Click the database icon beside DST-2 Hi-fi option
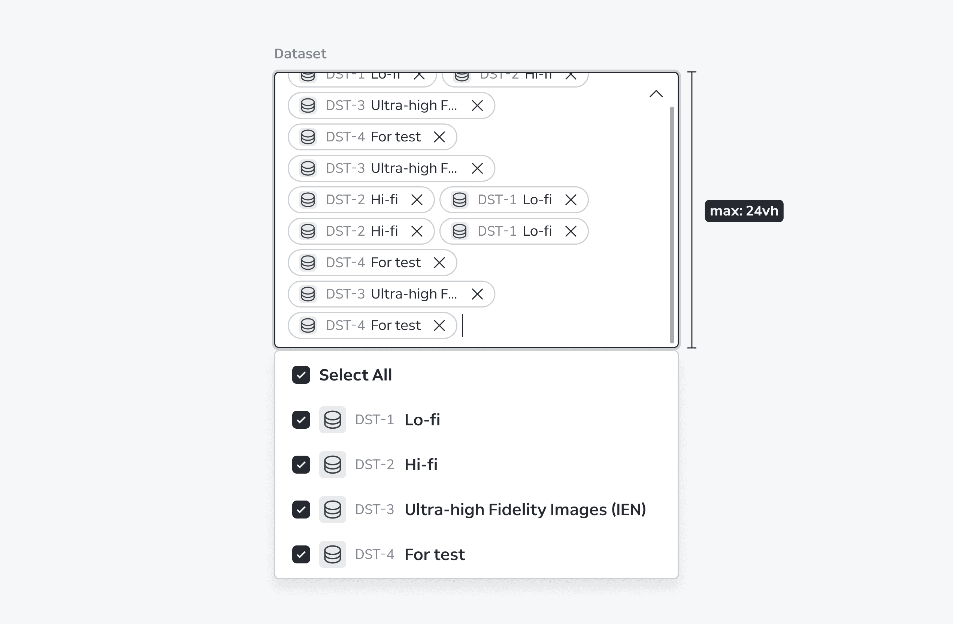The image size is (953, 624). tap(332, 465)
